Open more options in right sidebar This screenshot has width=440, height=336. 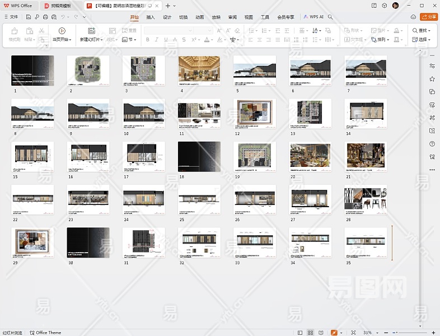(x=432, y=169)
